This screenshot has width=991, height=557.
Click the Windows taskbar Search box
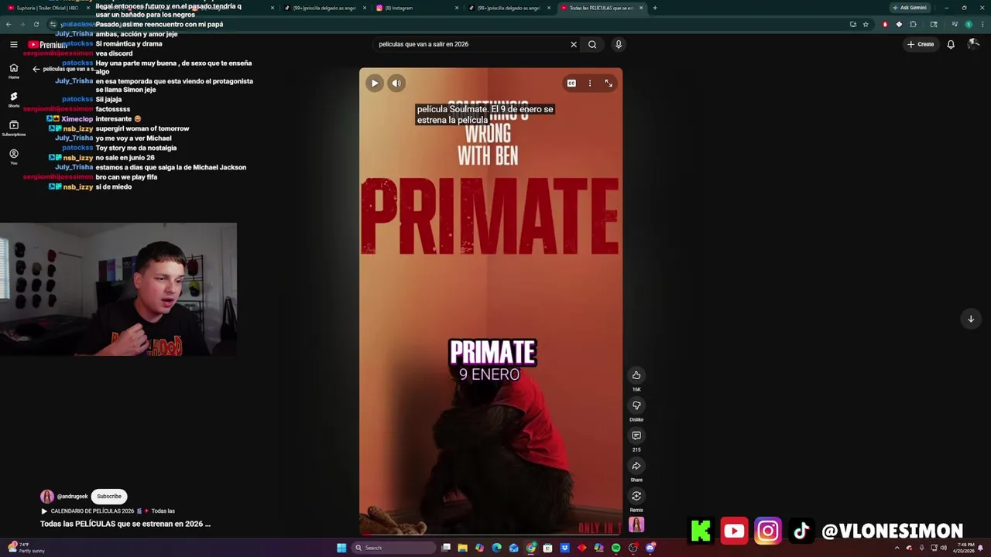[x=393, y=548]
